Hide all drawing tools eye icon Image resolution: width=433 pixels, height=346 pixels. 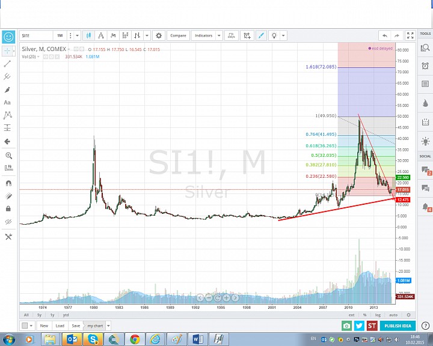8,222
